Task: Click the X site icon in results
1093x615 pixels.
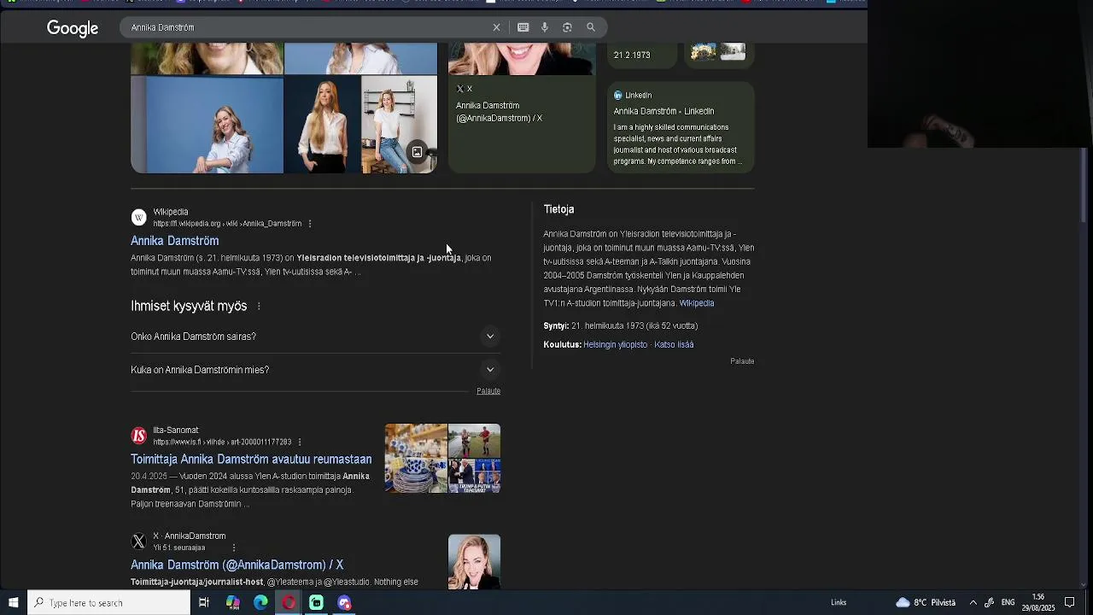Action: pyautogui.click(x=138, y=542)
